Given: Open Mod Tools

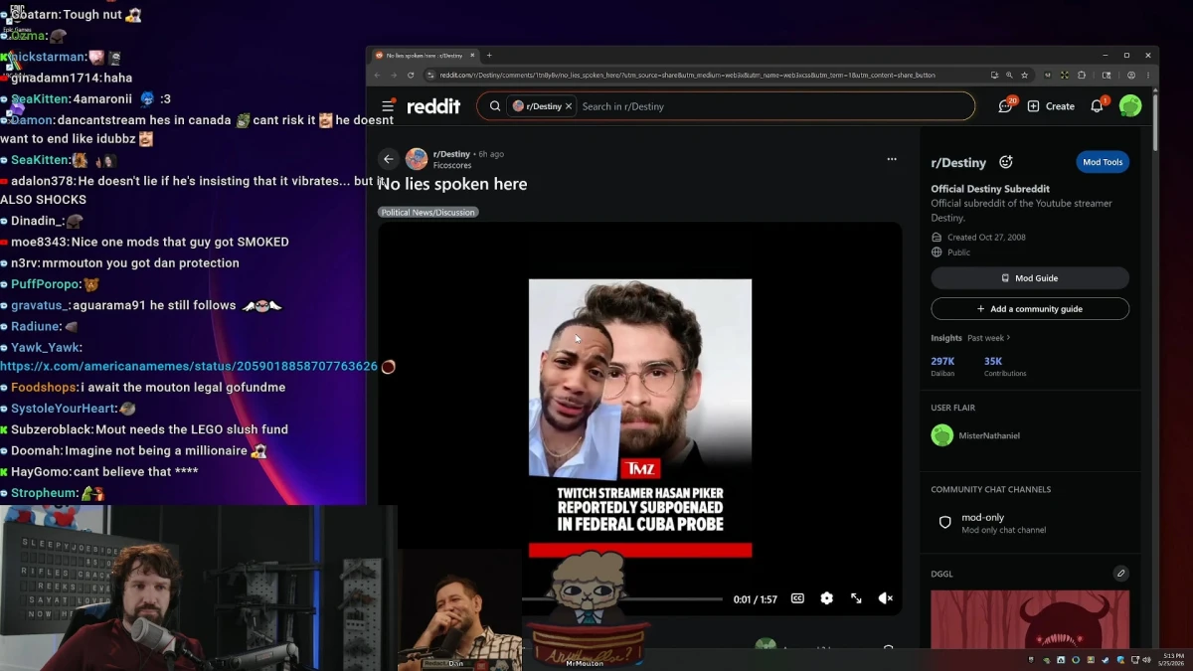Looking at the screenshot, I should [x=1103, y=162].
